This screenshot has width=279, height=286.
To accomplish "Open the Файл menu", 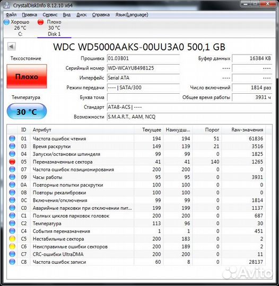I will pos(11,15).
